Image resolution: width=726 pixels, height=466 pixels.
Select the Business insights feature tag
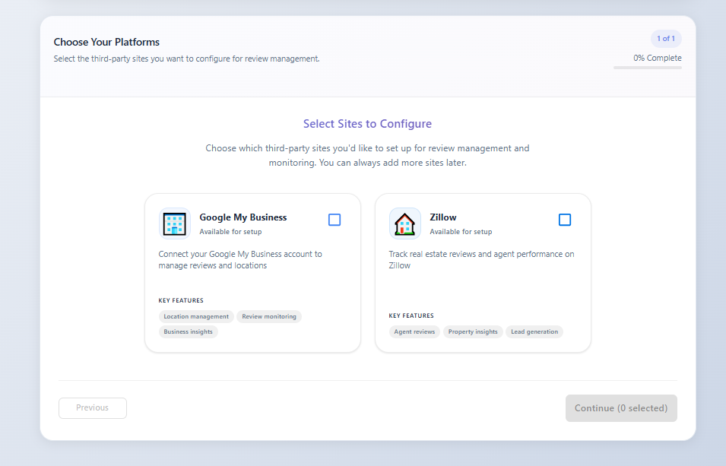coord(188,331)
